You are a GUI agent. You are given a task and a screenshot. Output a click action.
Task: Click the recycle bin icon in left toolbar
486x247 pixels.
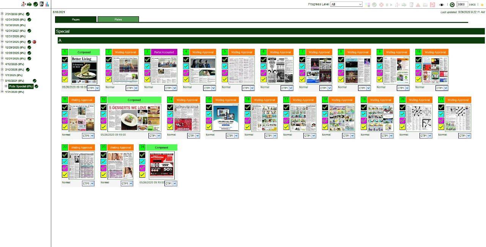42,4
